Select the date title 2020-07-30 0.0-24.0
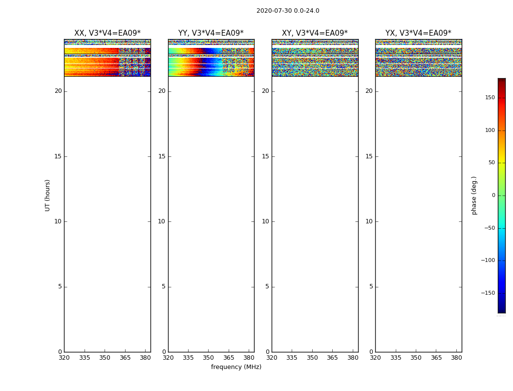513x391 pixels. click(x=288, y=11)
